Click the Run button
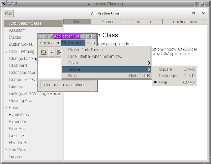Image resolution: width=211 pixels, height=164 pixels. tap(9, 13)
